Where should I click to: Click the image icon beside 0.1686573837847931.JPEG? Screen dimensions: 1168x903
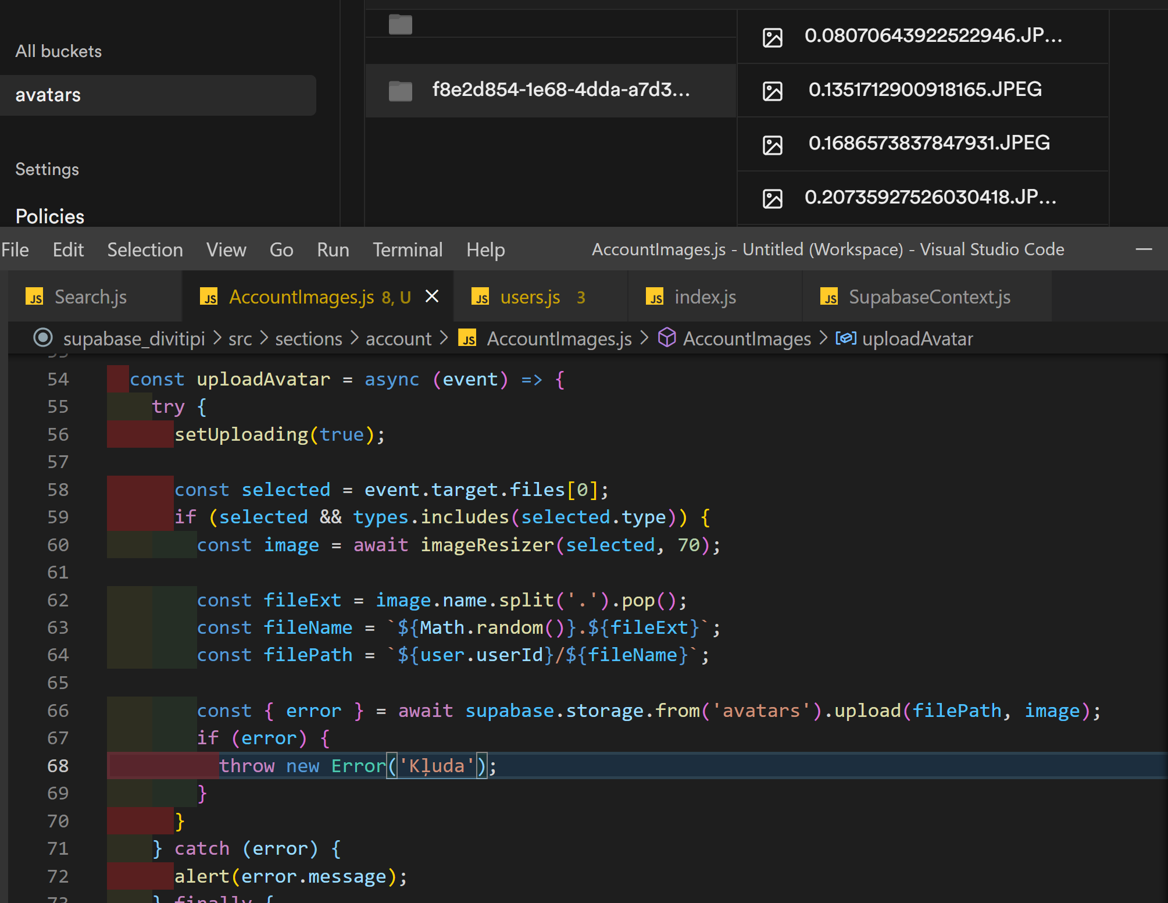pyautogui.click(x=772, y=145)
